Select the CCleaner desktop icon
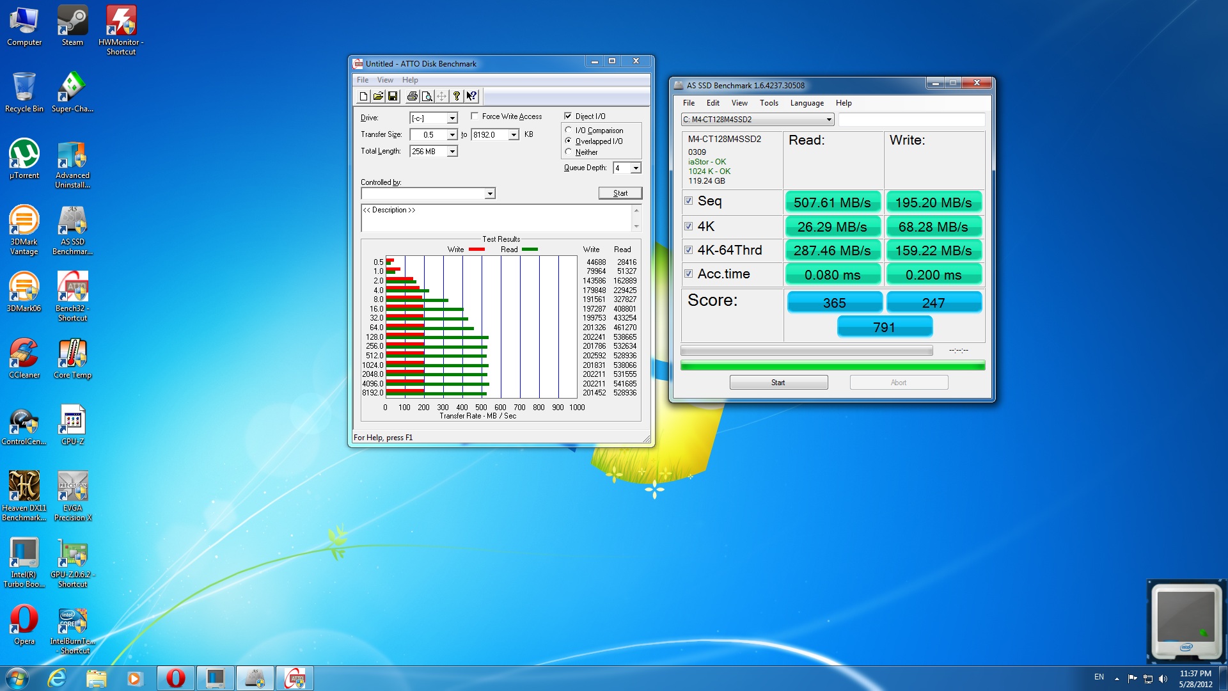1228x691 pixels. coord(24,359)
